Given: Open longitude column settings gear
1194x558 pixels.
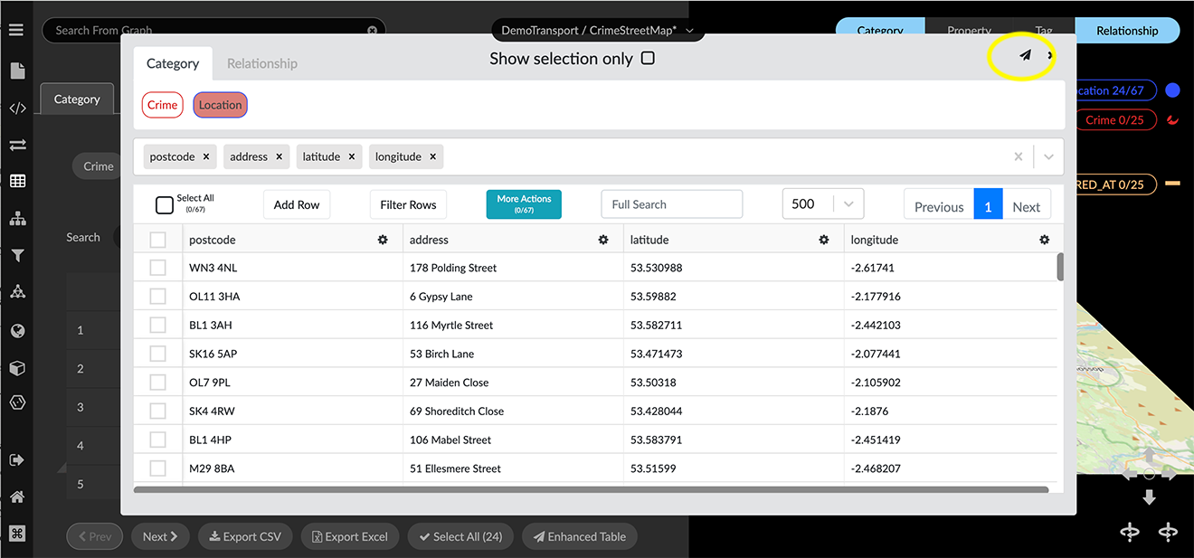Looking at the screenshot, I should tap(1045, 240).
